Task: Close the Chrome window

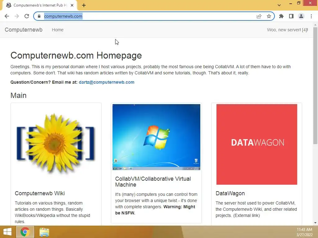Action: click(310, 3)
